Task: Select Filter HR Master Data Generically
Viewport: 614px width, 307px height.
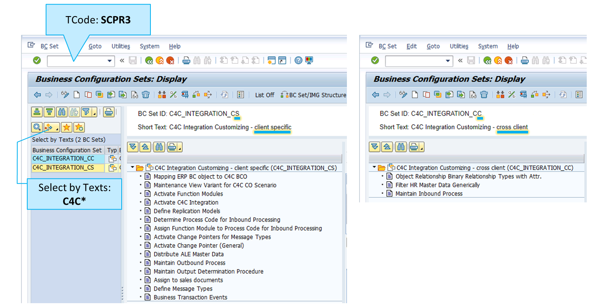Action: tap(437, 185)
